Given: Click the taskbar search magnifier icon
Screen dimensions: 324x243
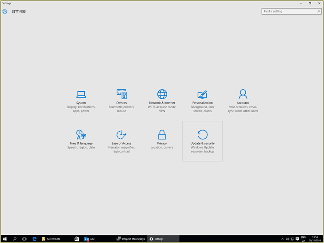Looking at the screenshot, I should [15, 239].
